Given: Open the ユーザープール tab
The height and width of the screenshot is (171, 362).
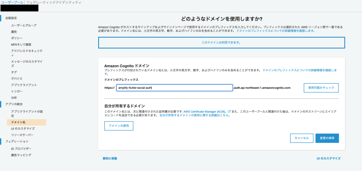Looking at the screenshot, I should click(x=12, y=2).
